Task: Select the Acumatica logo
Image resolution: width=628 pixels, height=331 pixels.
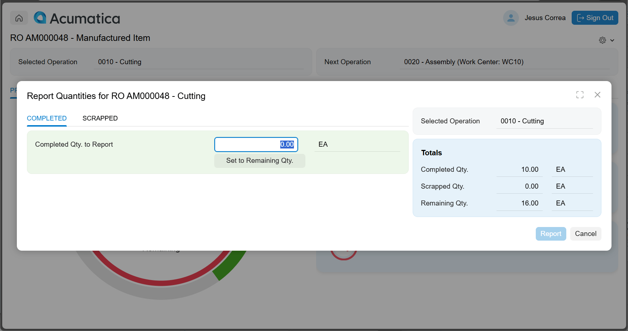Action: click(76, 18)
